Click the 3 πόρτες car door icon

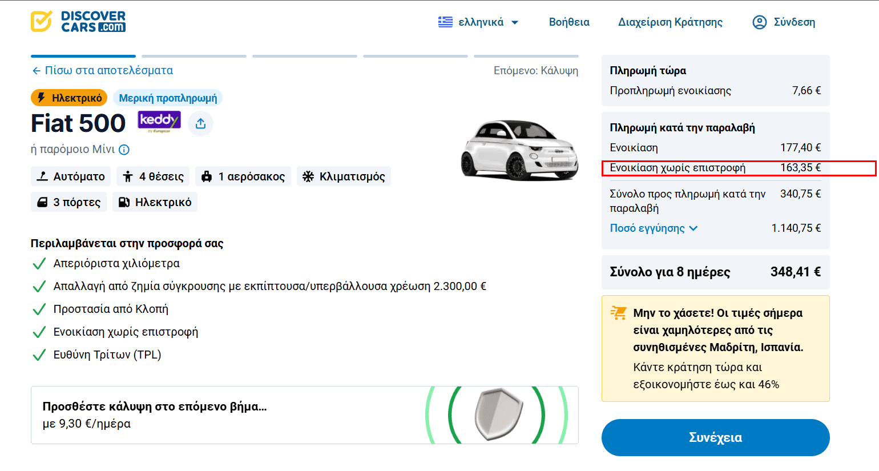pyautogui.click(x=42, y=202)
